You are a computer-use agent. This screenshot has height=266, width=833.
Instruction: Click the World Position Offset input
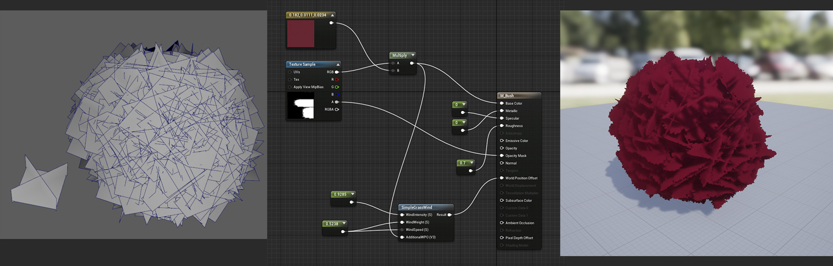(502, 178)
